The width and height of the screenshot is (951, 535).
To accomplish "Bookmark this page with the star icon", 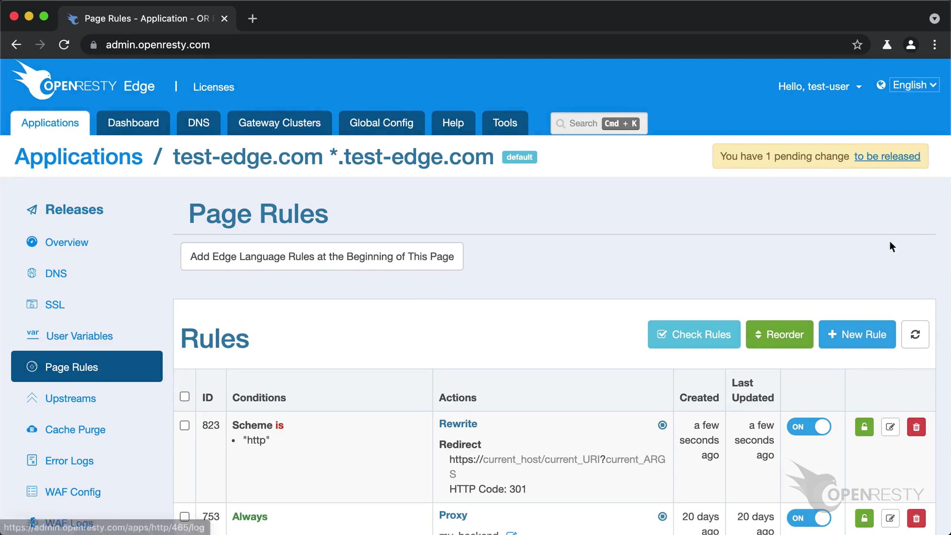I will tap(857, 45).
